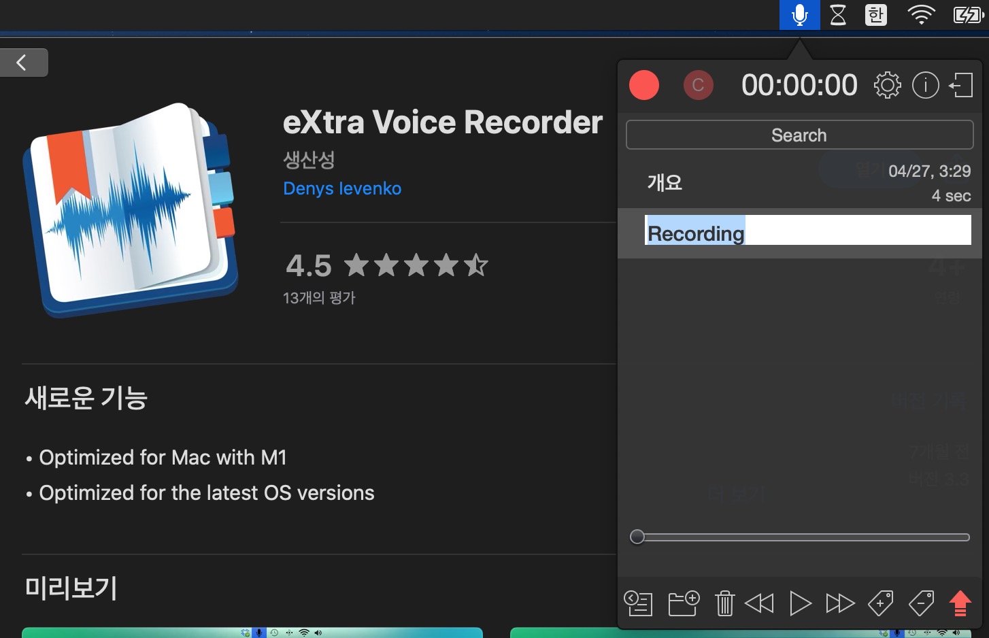
Task: Click the Search field in recorder popup
Action: coord(799,135)
